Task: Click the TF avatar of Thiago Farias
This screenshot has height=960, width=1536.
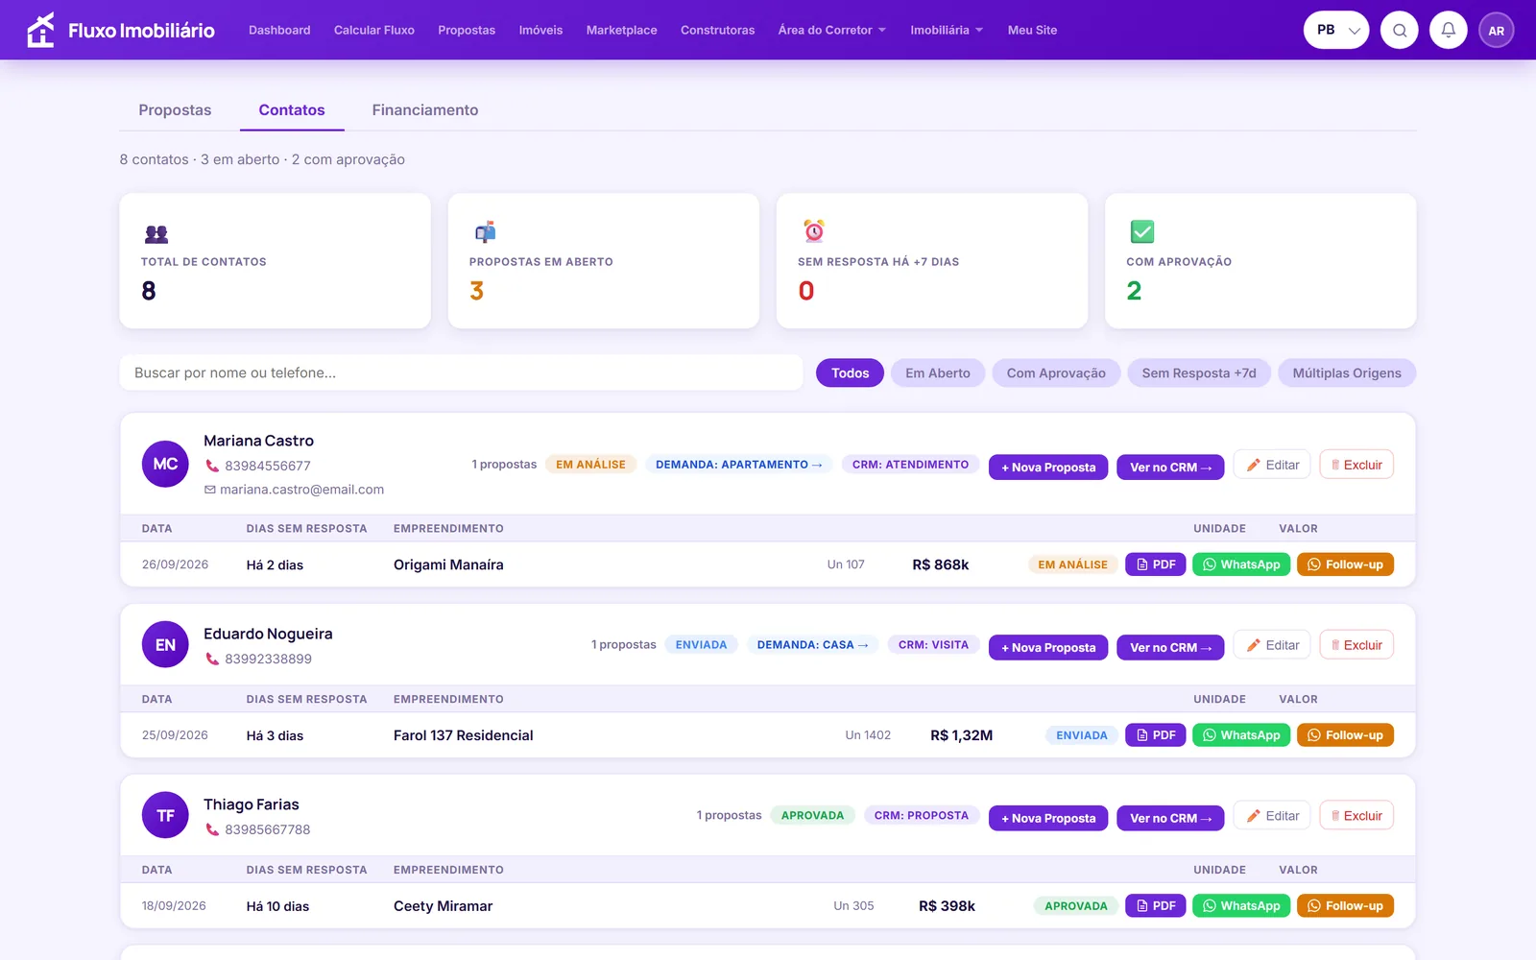Action: 165,815
